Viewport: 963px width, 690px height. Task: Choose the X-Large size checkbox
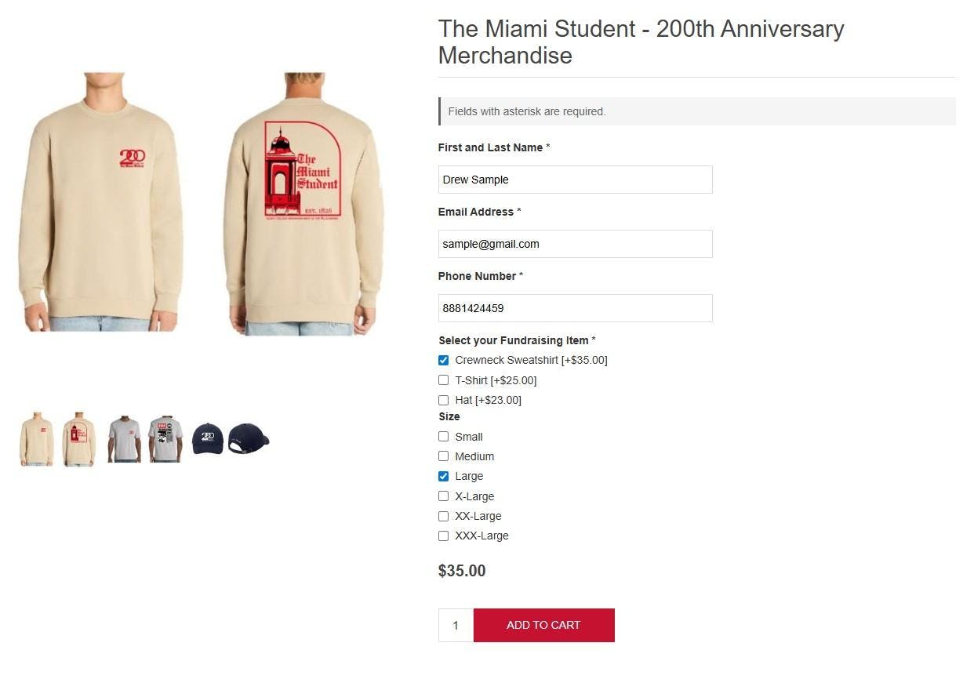tap(444, 496)
